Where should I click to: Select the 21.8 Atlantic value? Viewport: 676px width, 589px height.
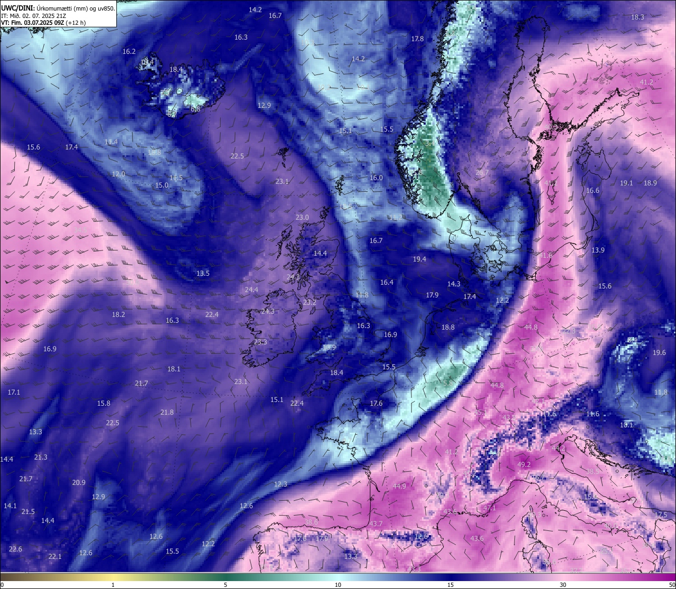pos(167,413)
